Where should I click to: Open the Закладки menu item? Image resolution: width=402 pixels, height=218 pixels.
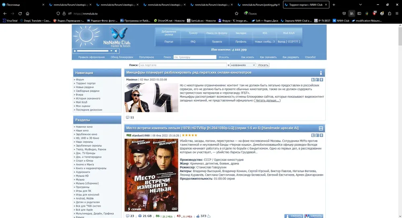point(241,33)
